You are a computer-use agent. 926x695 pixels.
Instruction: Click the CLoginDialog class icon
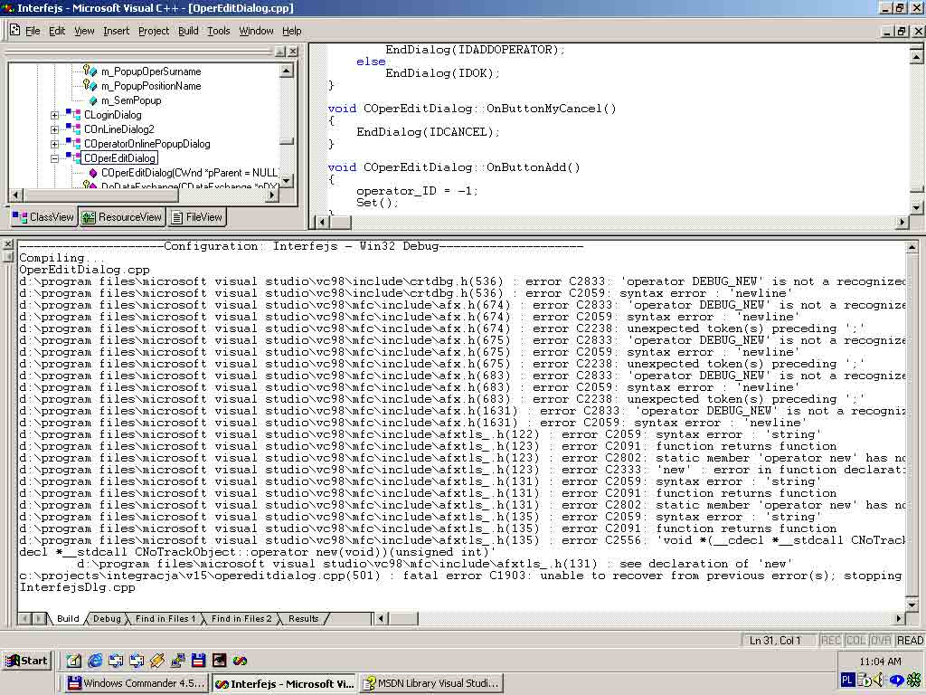73,114
